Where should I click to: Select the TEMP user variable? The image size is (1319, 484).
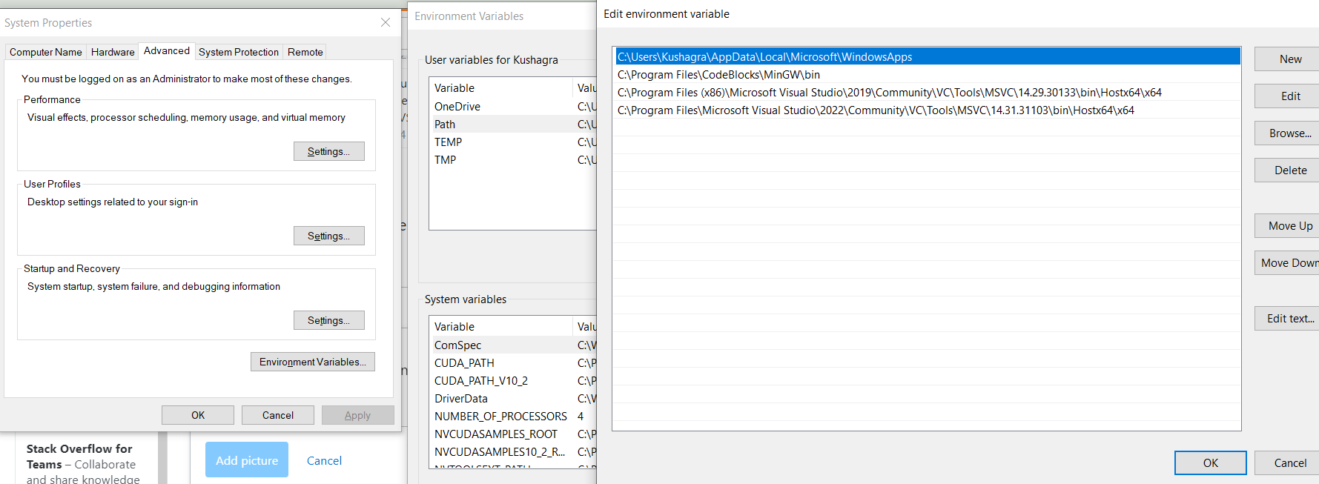(x=513, y=142)
